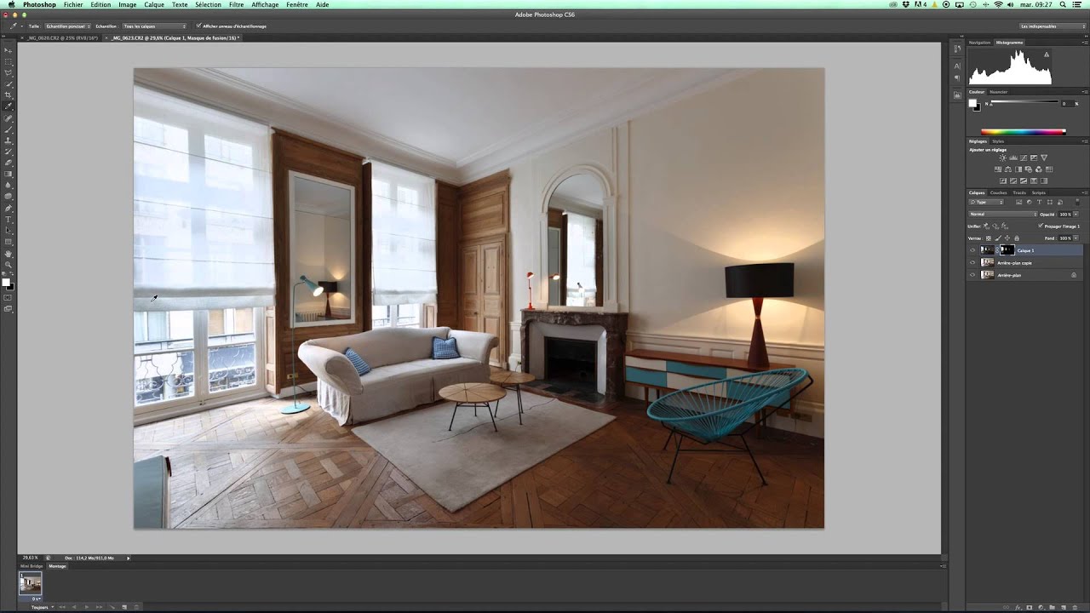Hide the Calque 1 layer
The image size is (1090, 613).
click(972, 250)
